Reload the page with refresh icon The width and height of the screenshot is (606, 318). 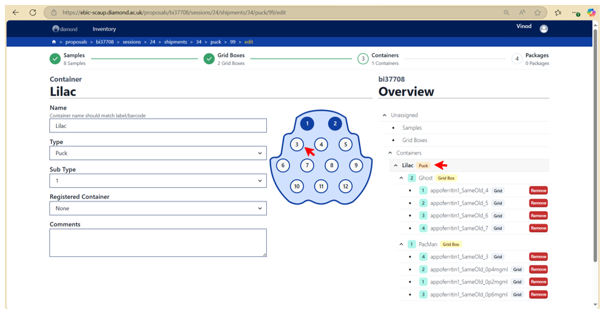coord(33,12)
